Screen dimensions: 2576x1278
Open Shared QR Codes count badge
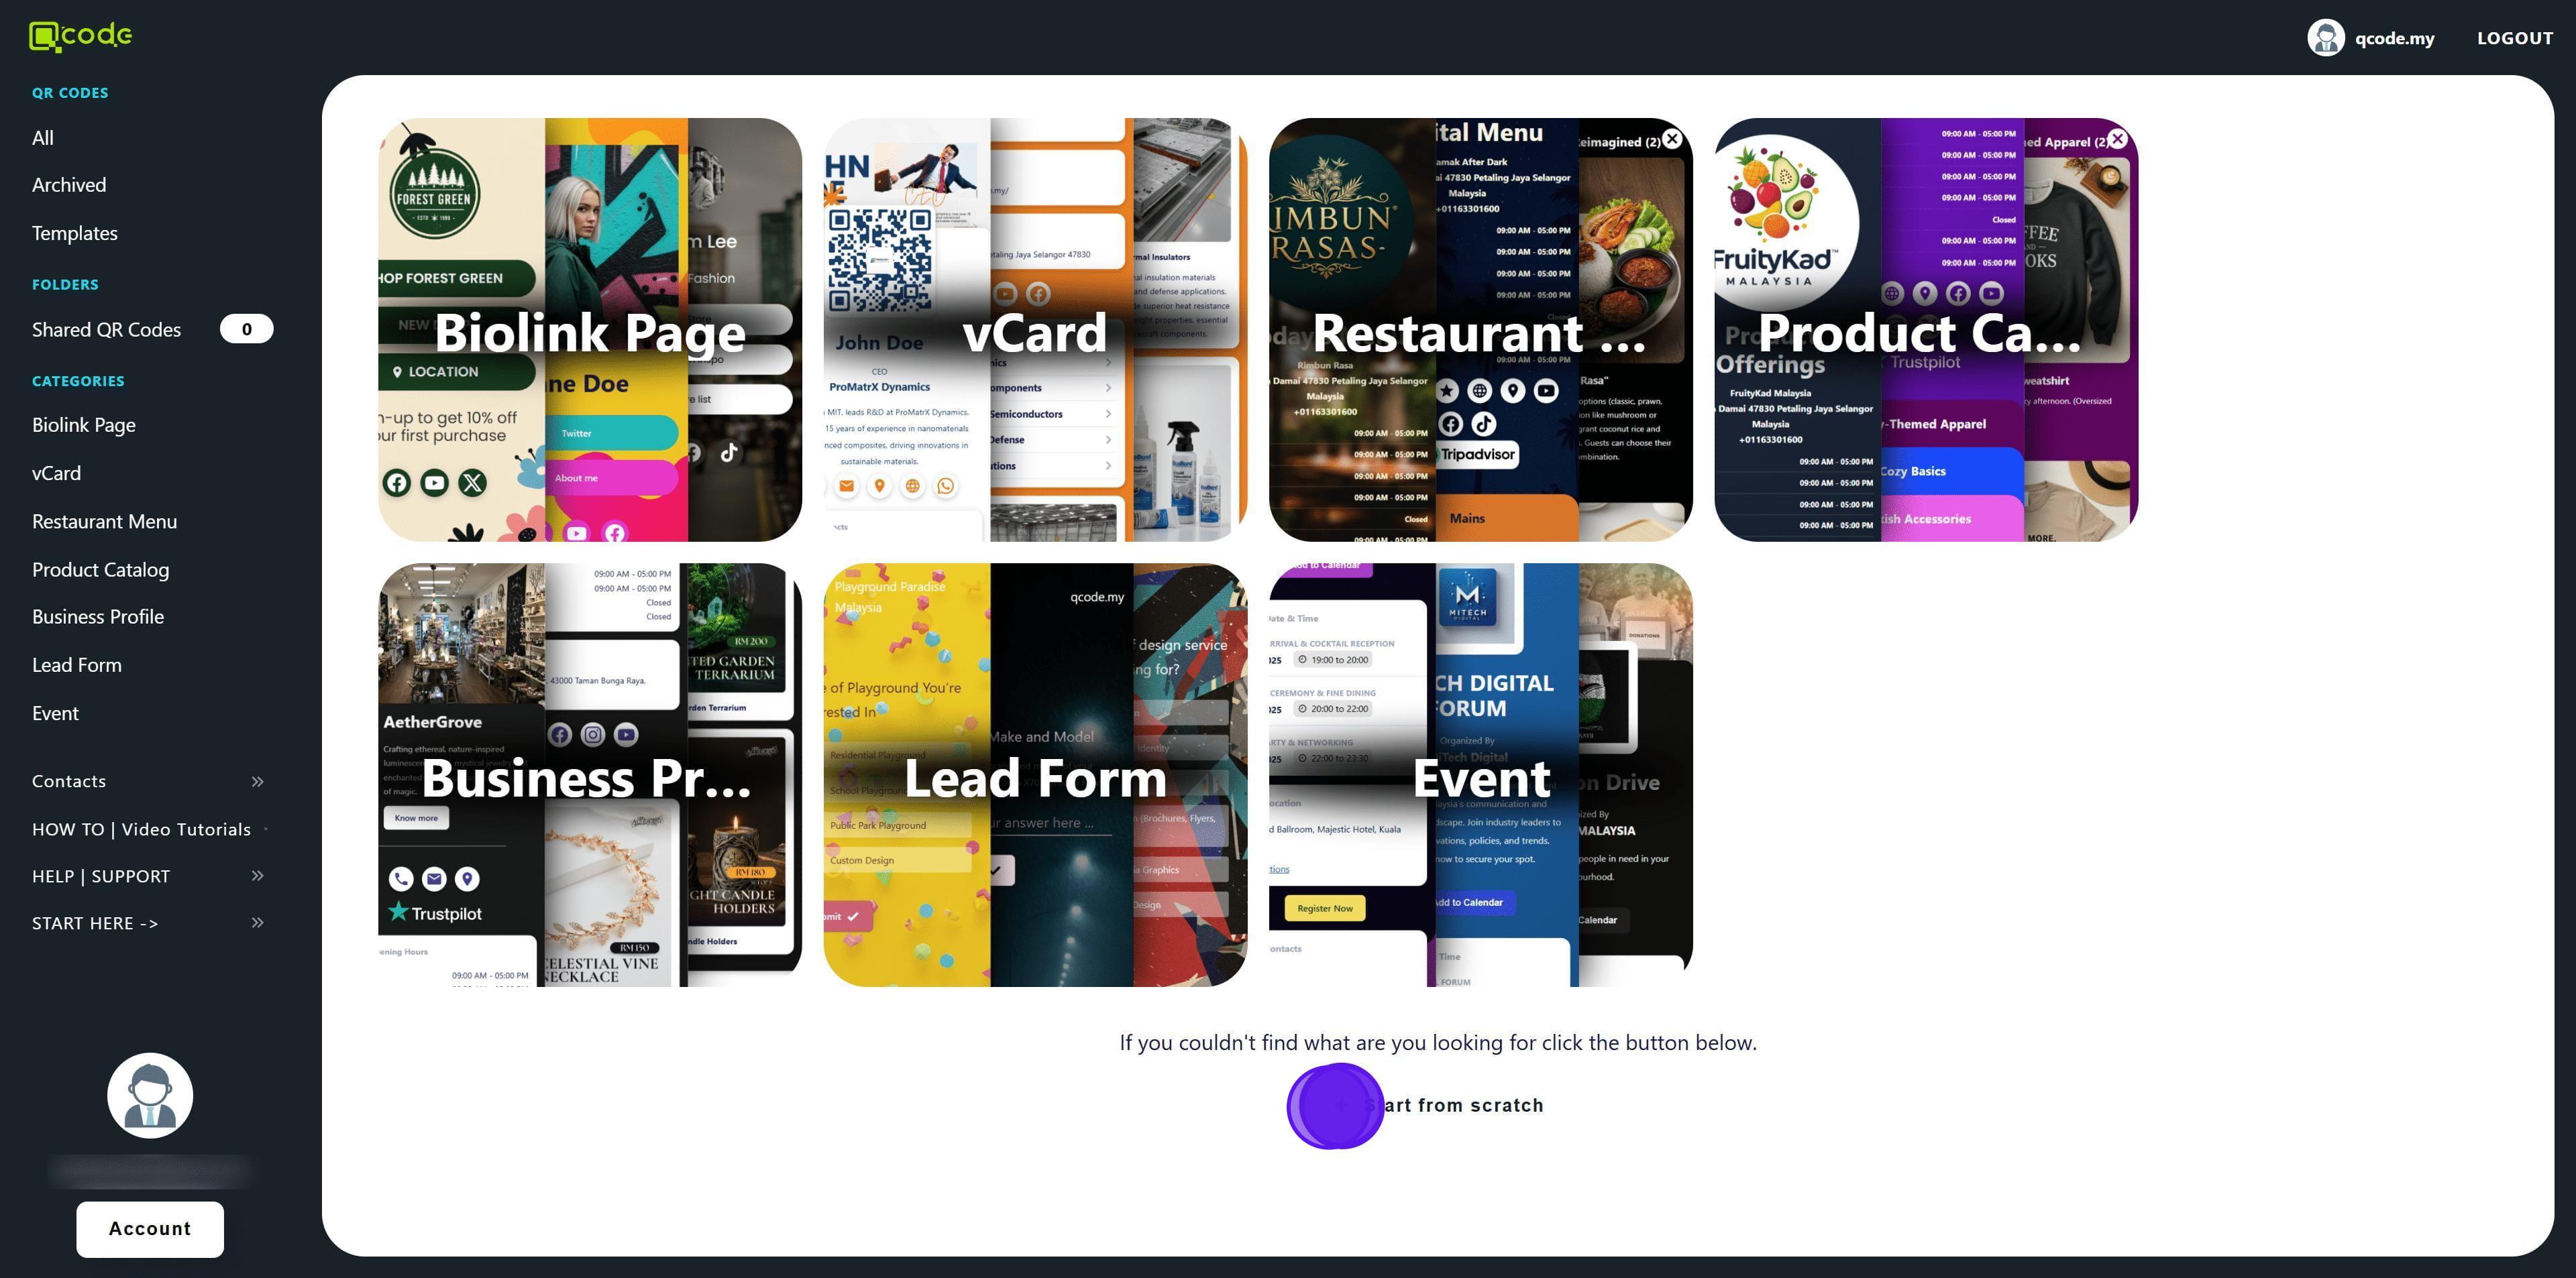[246, 330]
